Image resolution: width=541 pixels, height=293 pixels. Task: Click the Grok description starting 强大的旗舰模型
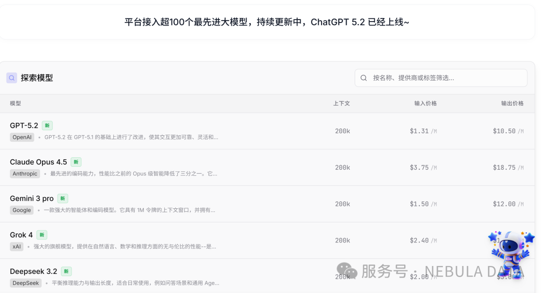[x=125, y=246]
